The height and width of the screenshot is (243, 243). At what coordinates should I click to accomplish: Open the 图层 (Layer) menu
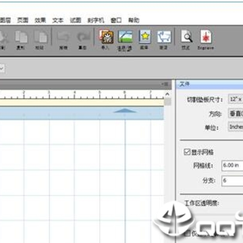click(x=5, y=20)
